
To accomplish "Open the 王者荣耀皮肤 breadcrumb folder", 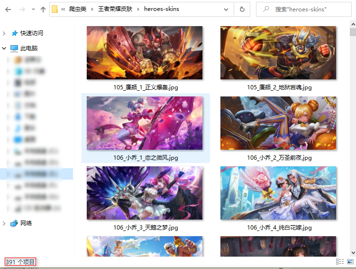I will pyautogui.click(x=115, y=9).
